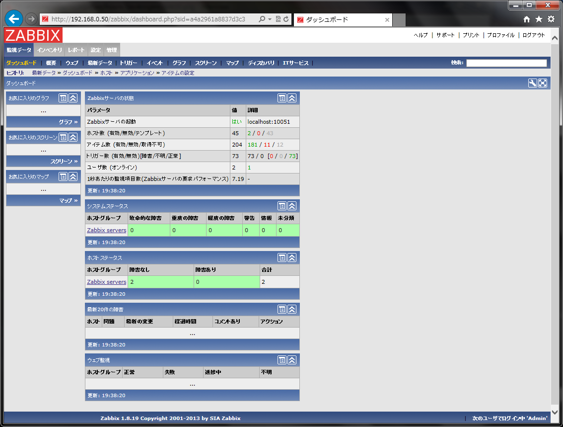The image size is (563, 427).
Task: Click the browser URL address field
Action: [148, 19]
